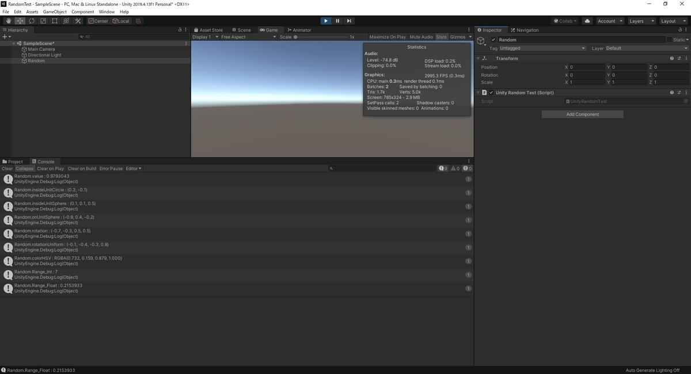Collapse the Transform component foldout
Screen dimensions: 691x374
coord(479,58)
